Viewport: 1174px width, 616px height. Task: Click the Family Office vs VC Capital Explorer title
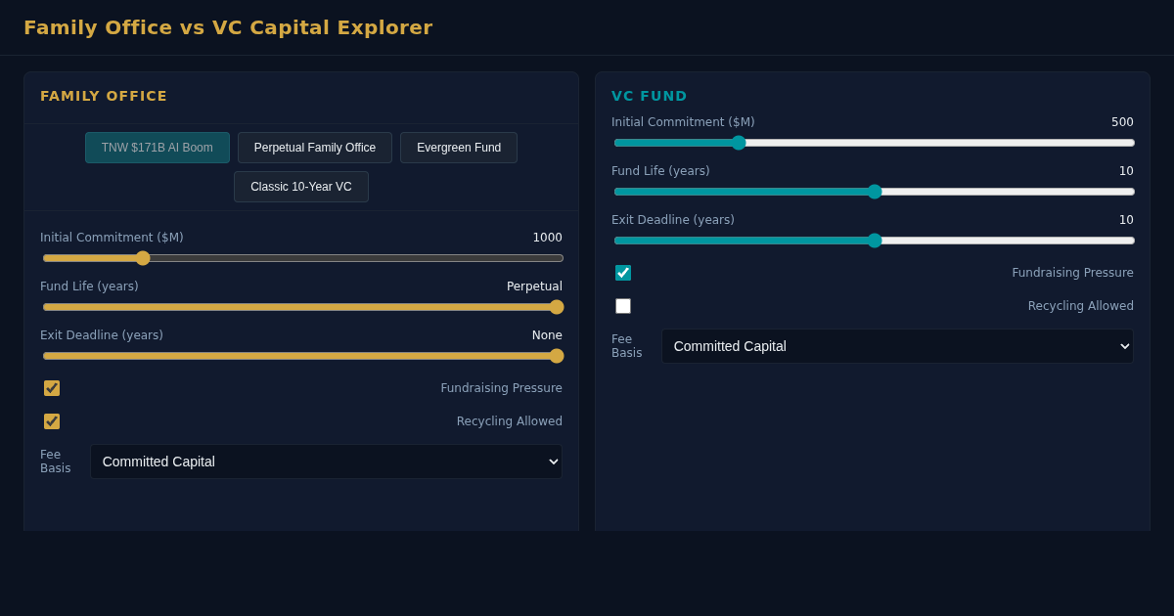pos(228,27)
